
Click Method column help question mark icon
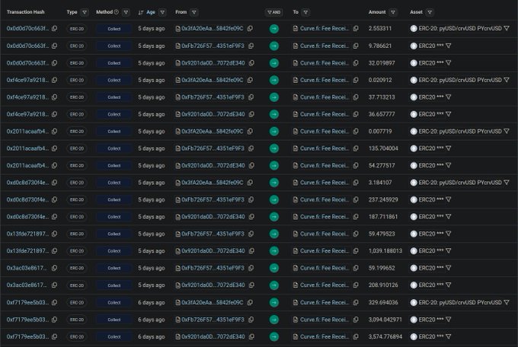[117, 12]
